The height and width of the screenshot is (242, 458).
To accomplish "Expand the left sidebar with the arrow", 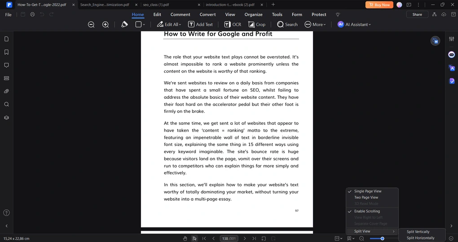I will click(6, 226).
